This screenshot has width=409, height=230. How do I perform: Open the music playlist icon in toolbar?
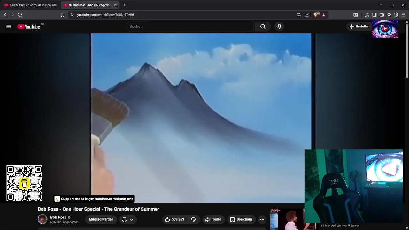click(367, 15)
